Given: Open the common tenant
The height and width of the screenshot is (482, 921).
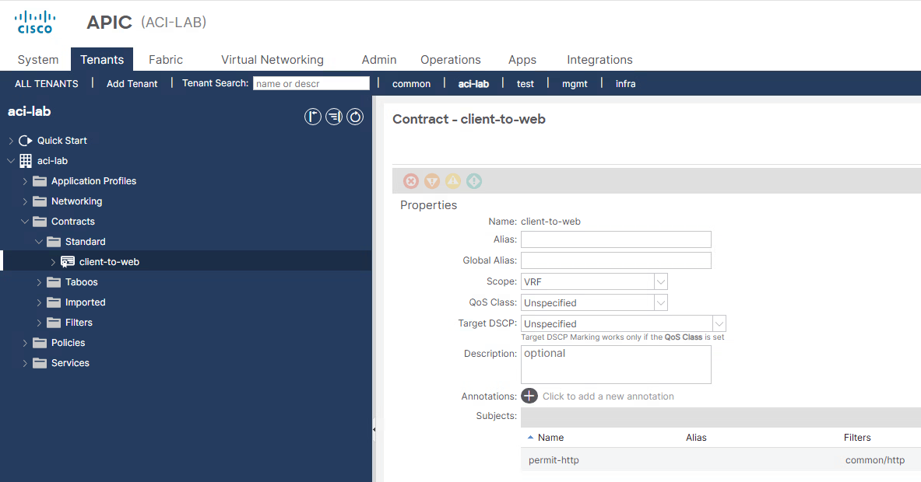Looking at the screenshot, I should tap(411, 84).
